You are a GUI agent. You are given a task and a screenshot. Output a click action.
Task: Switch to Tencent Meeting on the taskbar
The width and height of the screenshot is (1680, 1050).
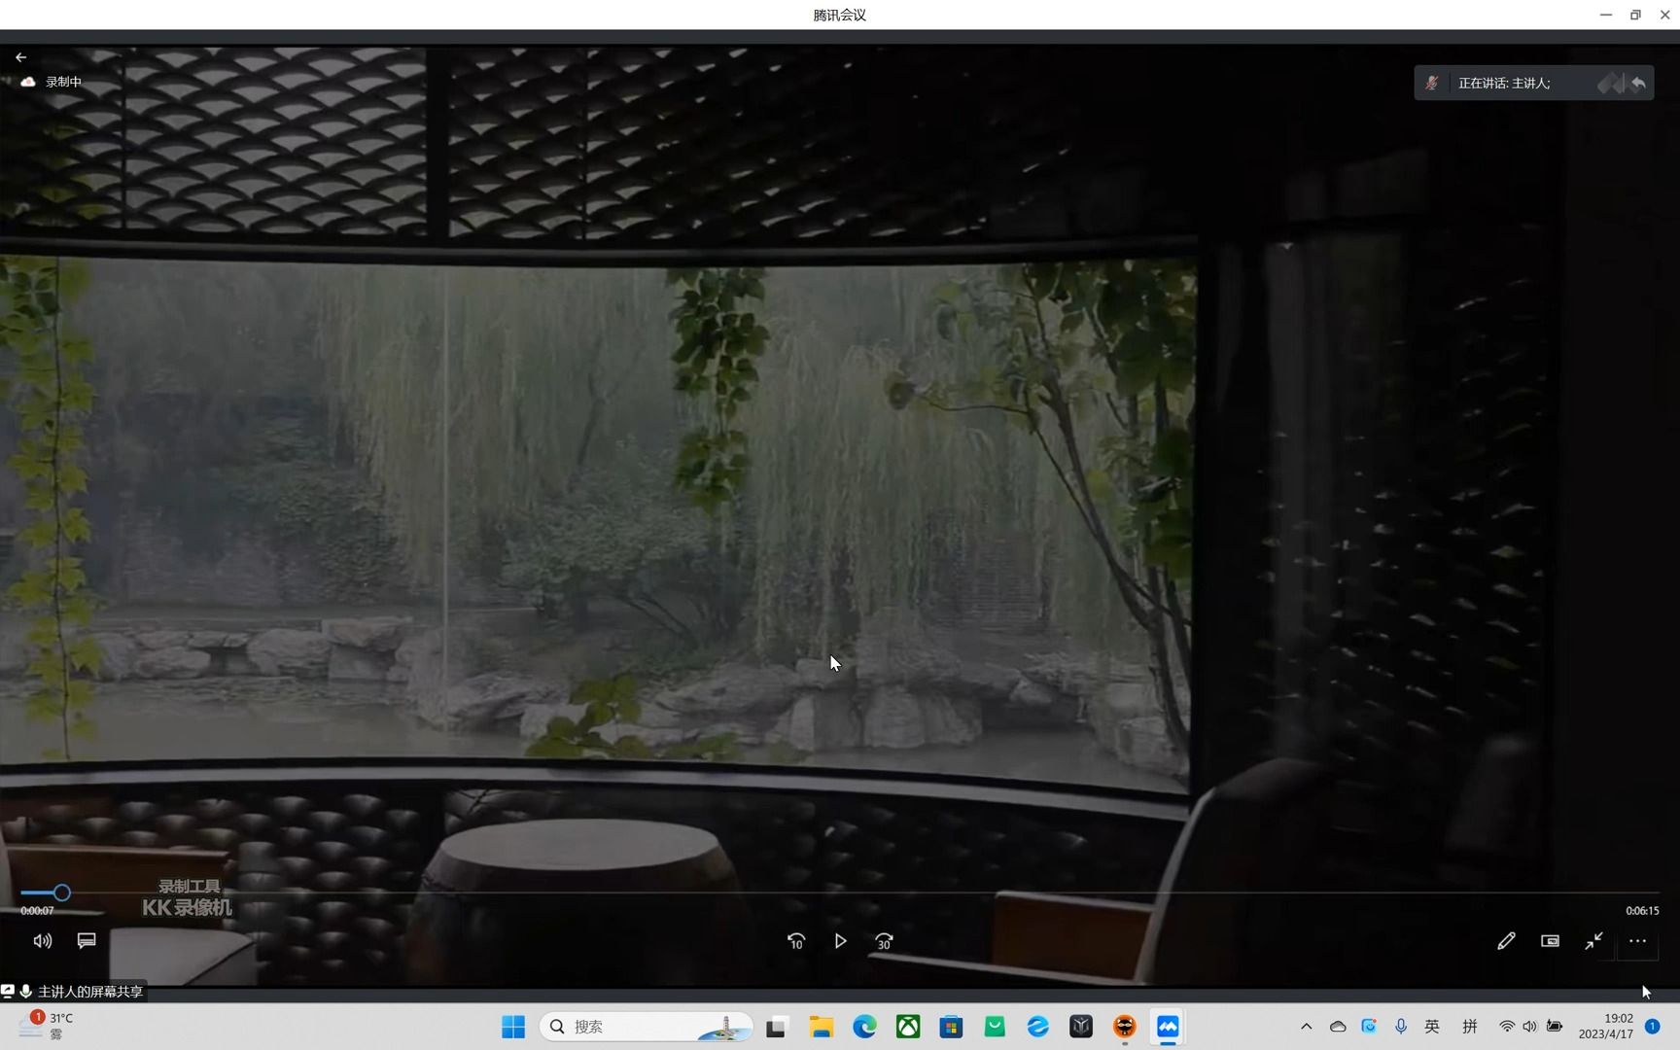click(x=1168, y=1027)
